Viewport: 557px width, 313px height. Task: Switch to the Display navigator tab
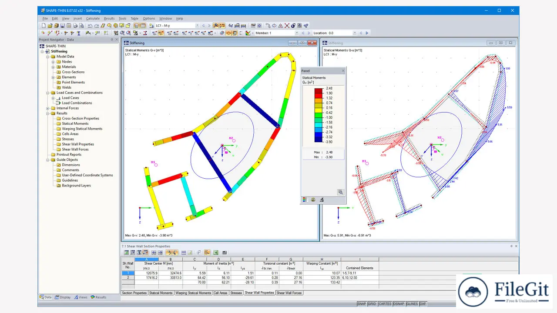(62, 297)
